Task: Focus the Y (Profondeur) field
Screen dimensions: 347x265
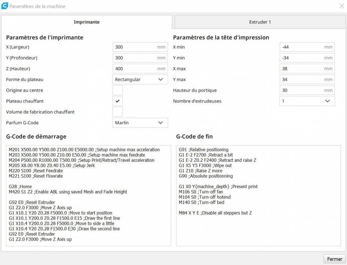Action: [x=135, y=58]
